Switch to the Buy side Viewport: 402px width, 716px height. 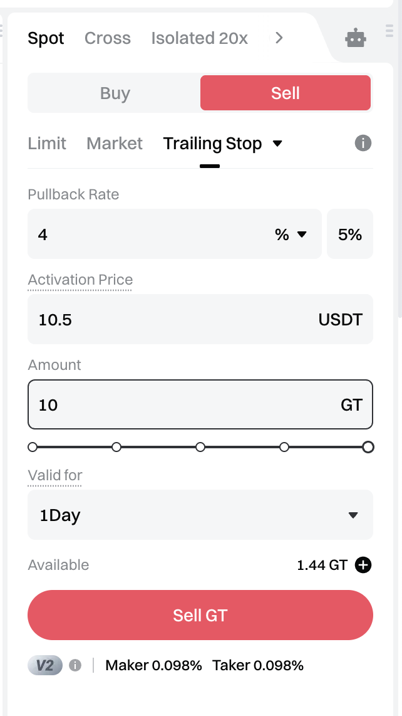(x=115, y=93)
